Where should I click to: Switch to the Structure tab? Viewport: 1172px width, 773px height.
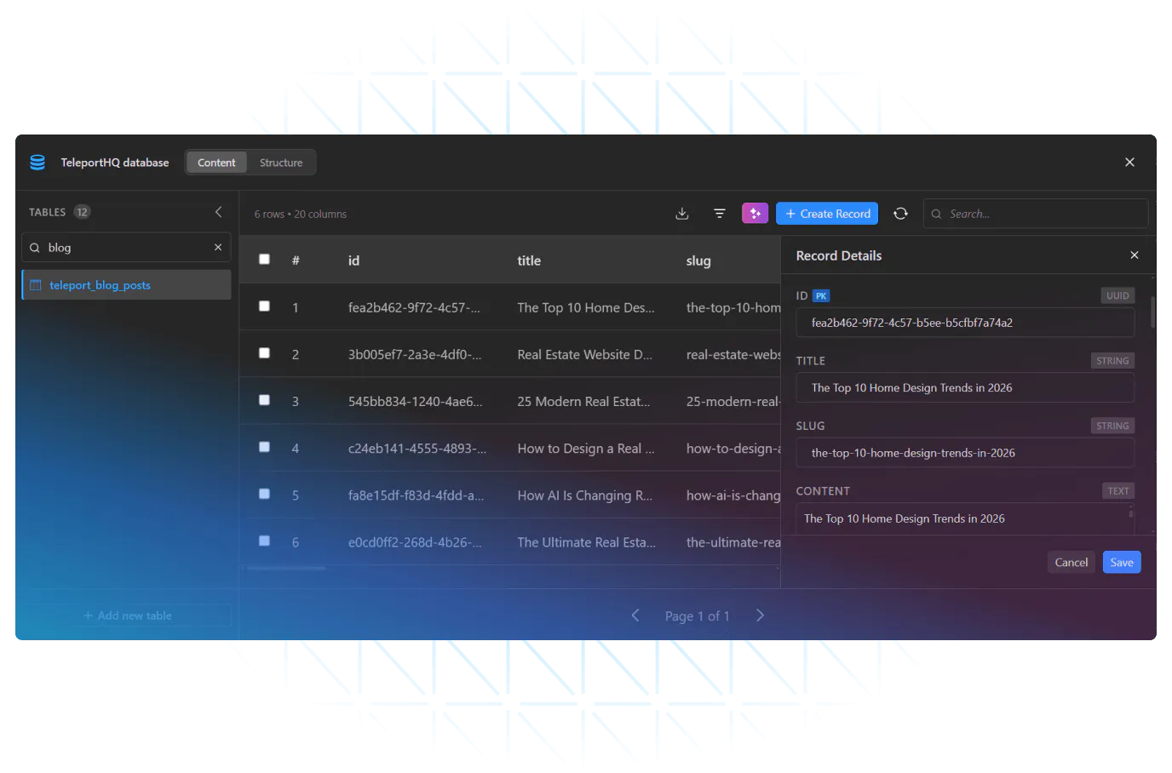[x=281, y=163]
